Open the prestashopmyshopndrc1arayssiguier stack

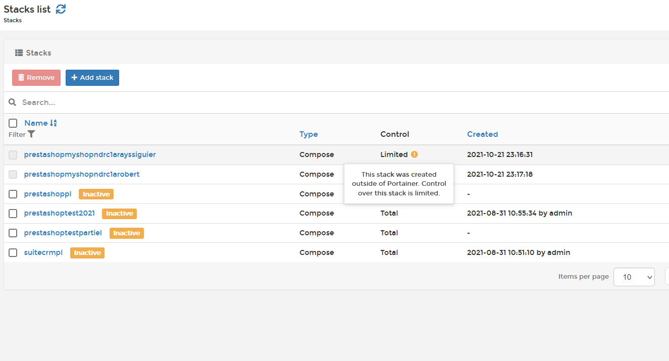90,154
